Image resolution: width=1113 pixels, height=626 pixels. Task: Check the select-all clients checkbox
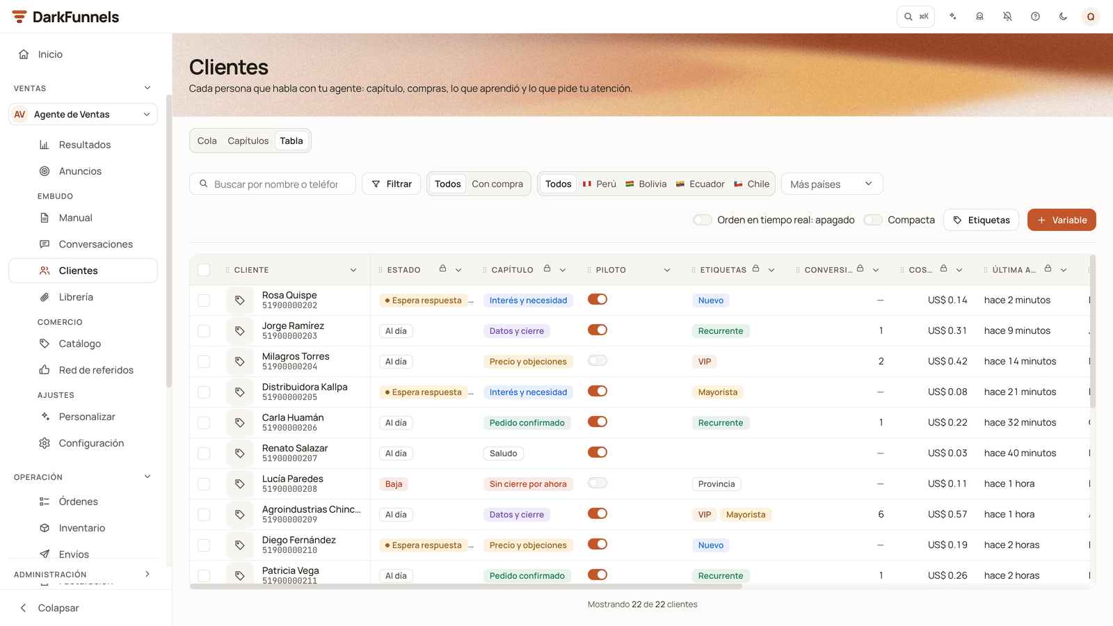point(204,270)
